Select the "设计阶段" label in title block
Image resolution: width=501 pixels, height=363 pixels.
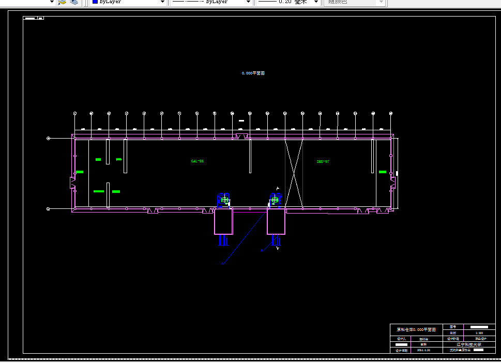click(x=453, y=339)
